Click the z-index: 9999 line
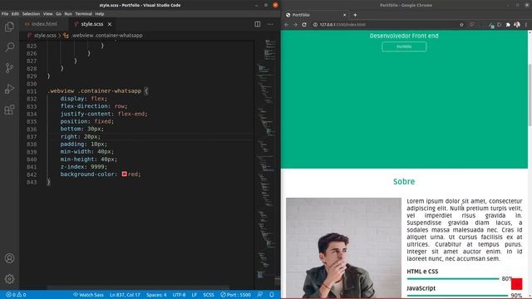 click(x=84, y=167)
